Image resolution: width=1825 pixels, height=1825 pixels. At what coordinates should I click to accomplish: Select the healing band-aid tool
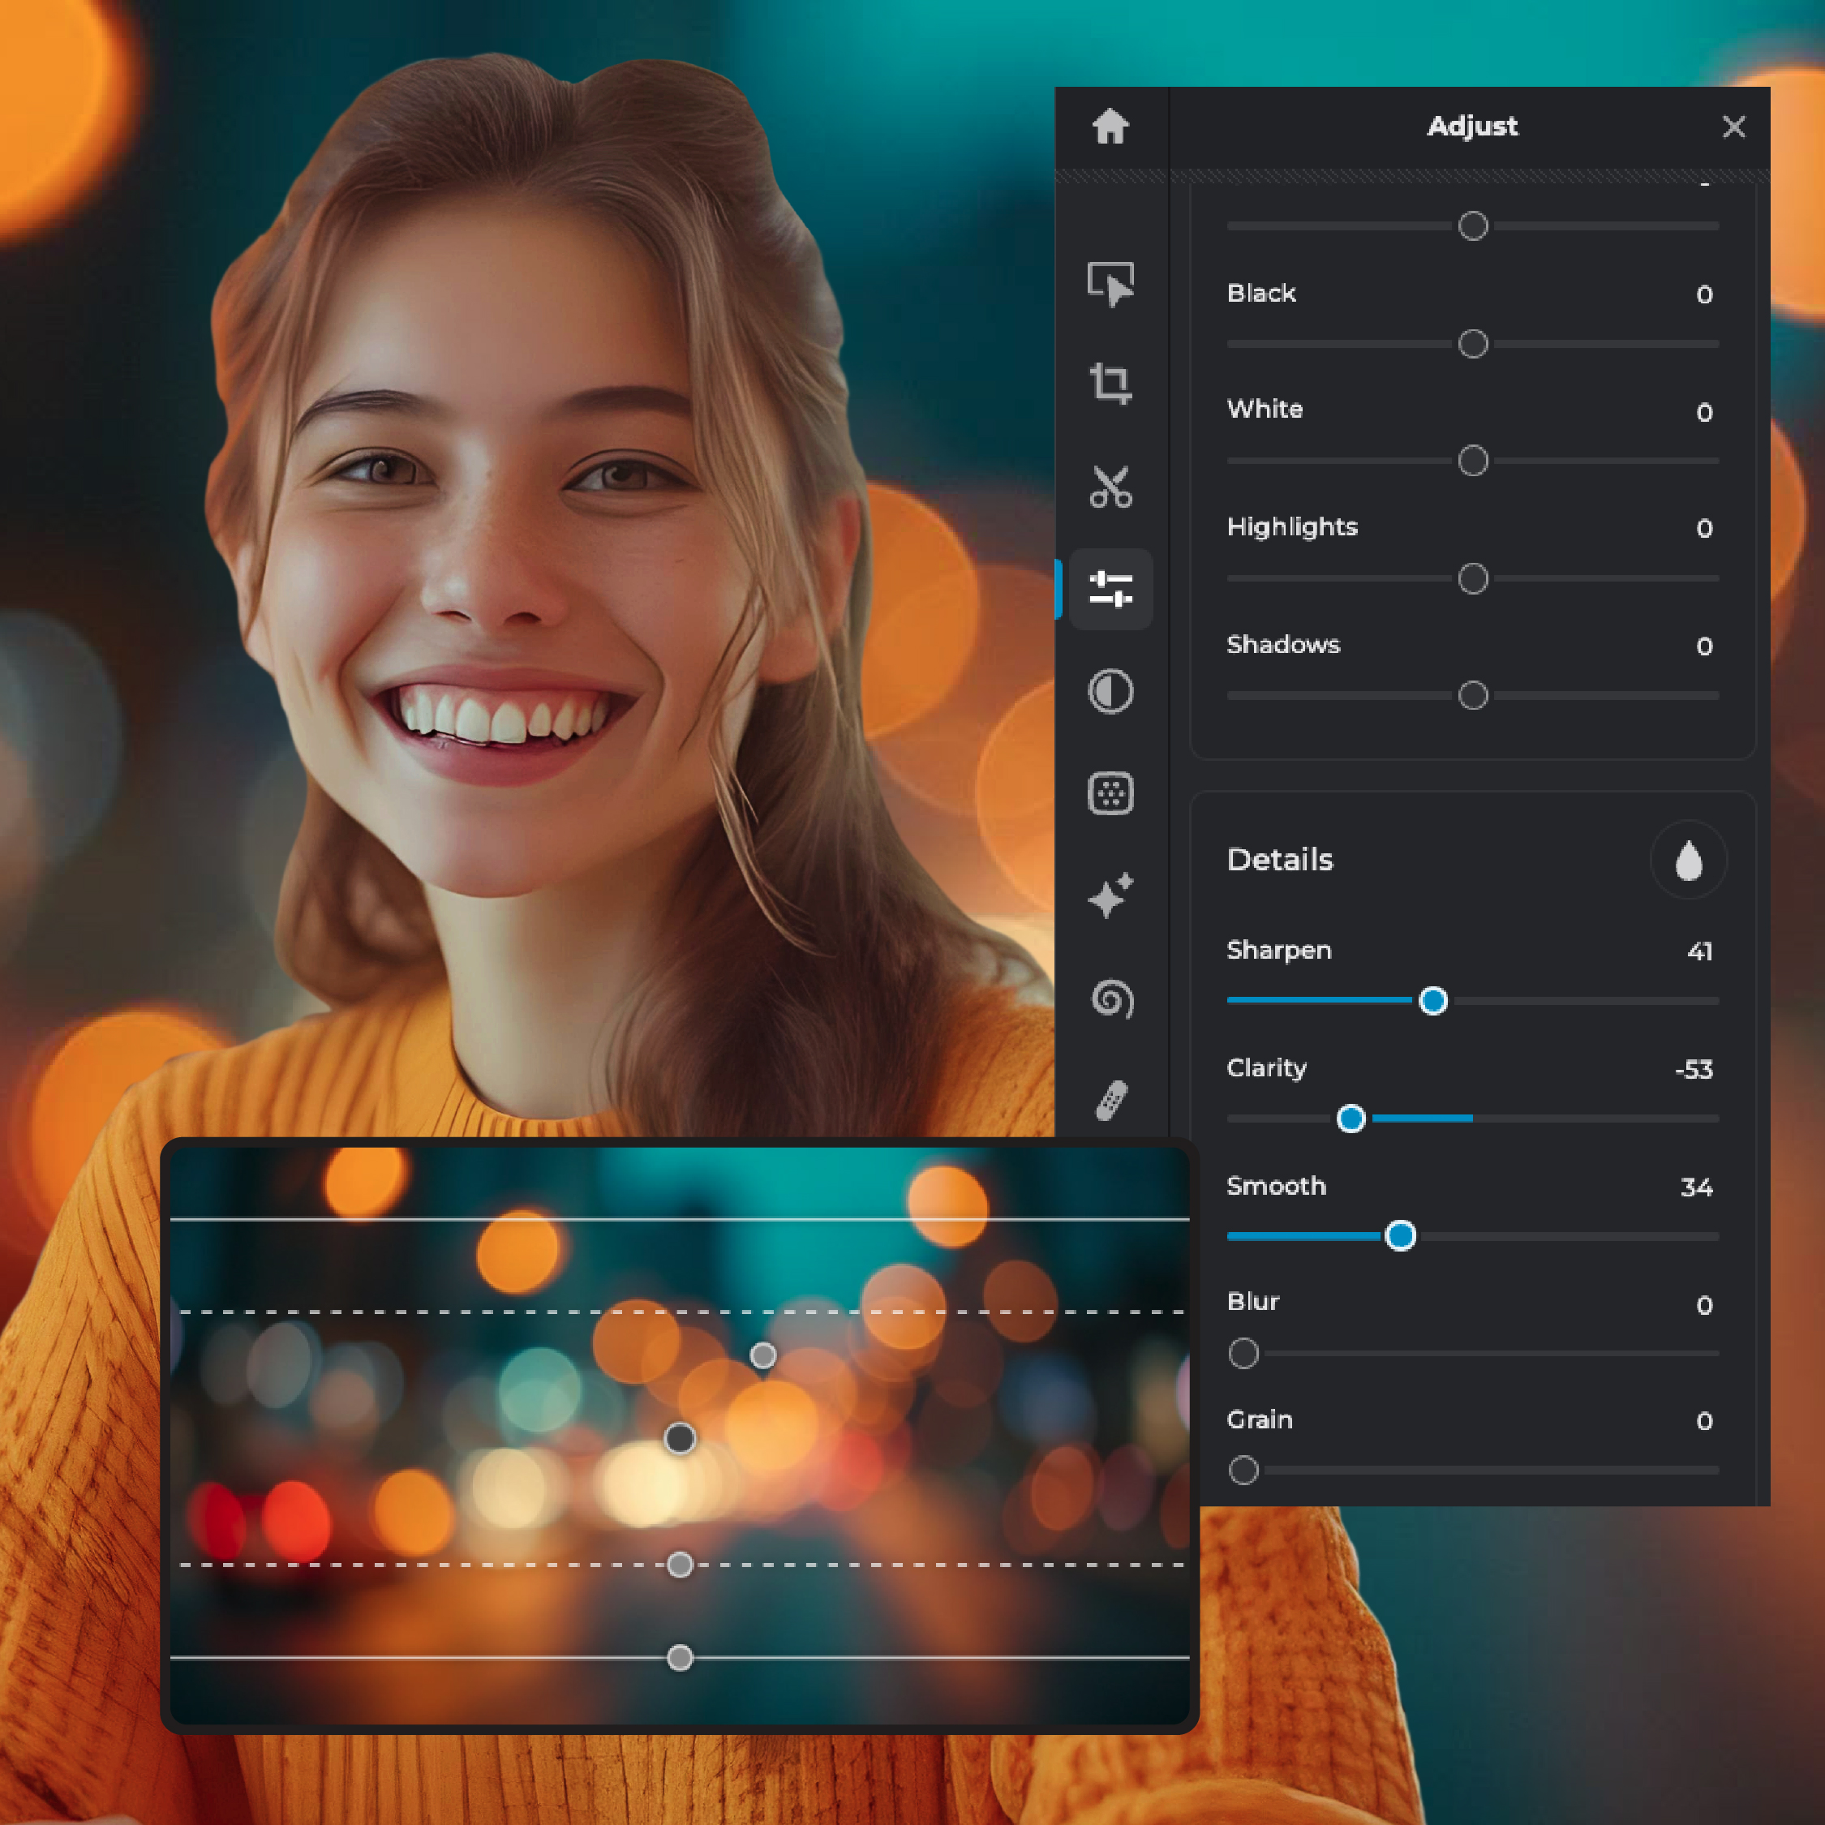(x=1111, y=1101)
